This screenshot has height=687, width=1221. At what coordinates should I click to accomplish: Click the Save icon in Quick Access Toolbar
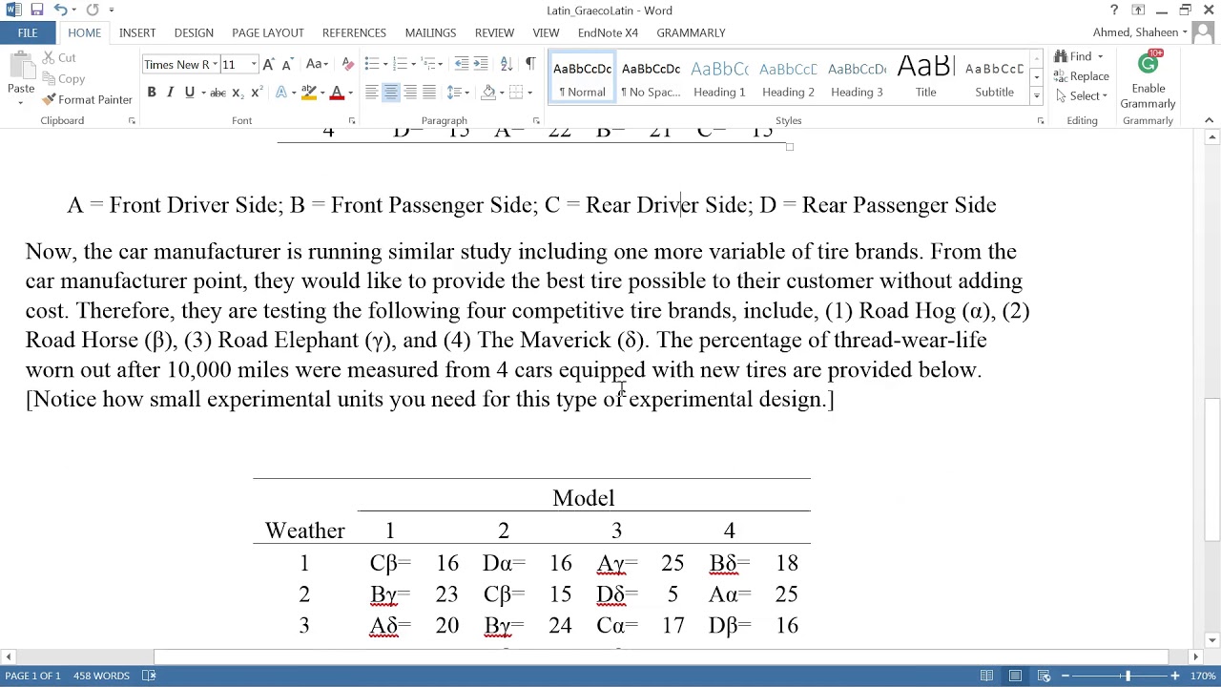tap(36, 10)
